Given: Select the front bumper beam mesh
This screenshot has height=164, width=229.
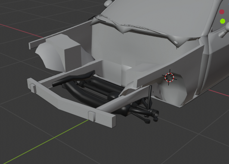Looking at the screenshot, I should pyautogui.click(x=71, y=103).
